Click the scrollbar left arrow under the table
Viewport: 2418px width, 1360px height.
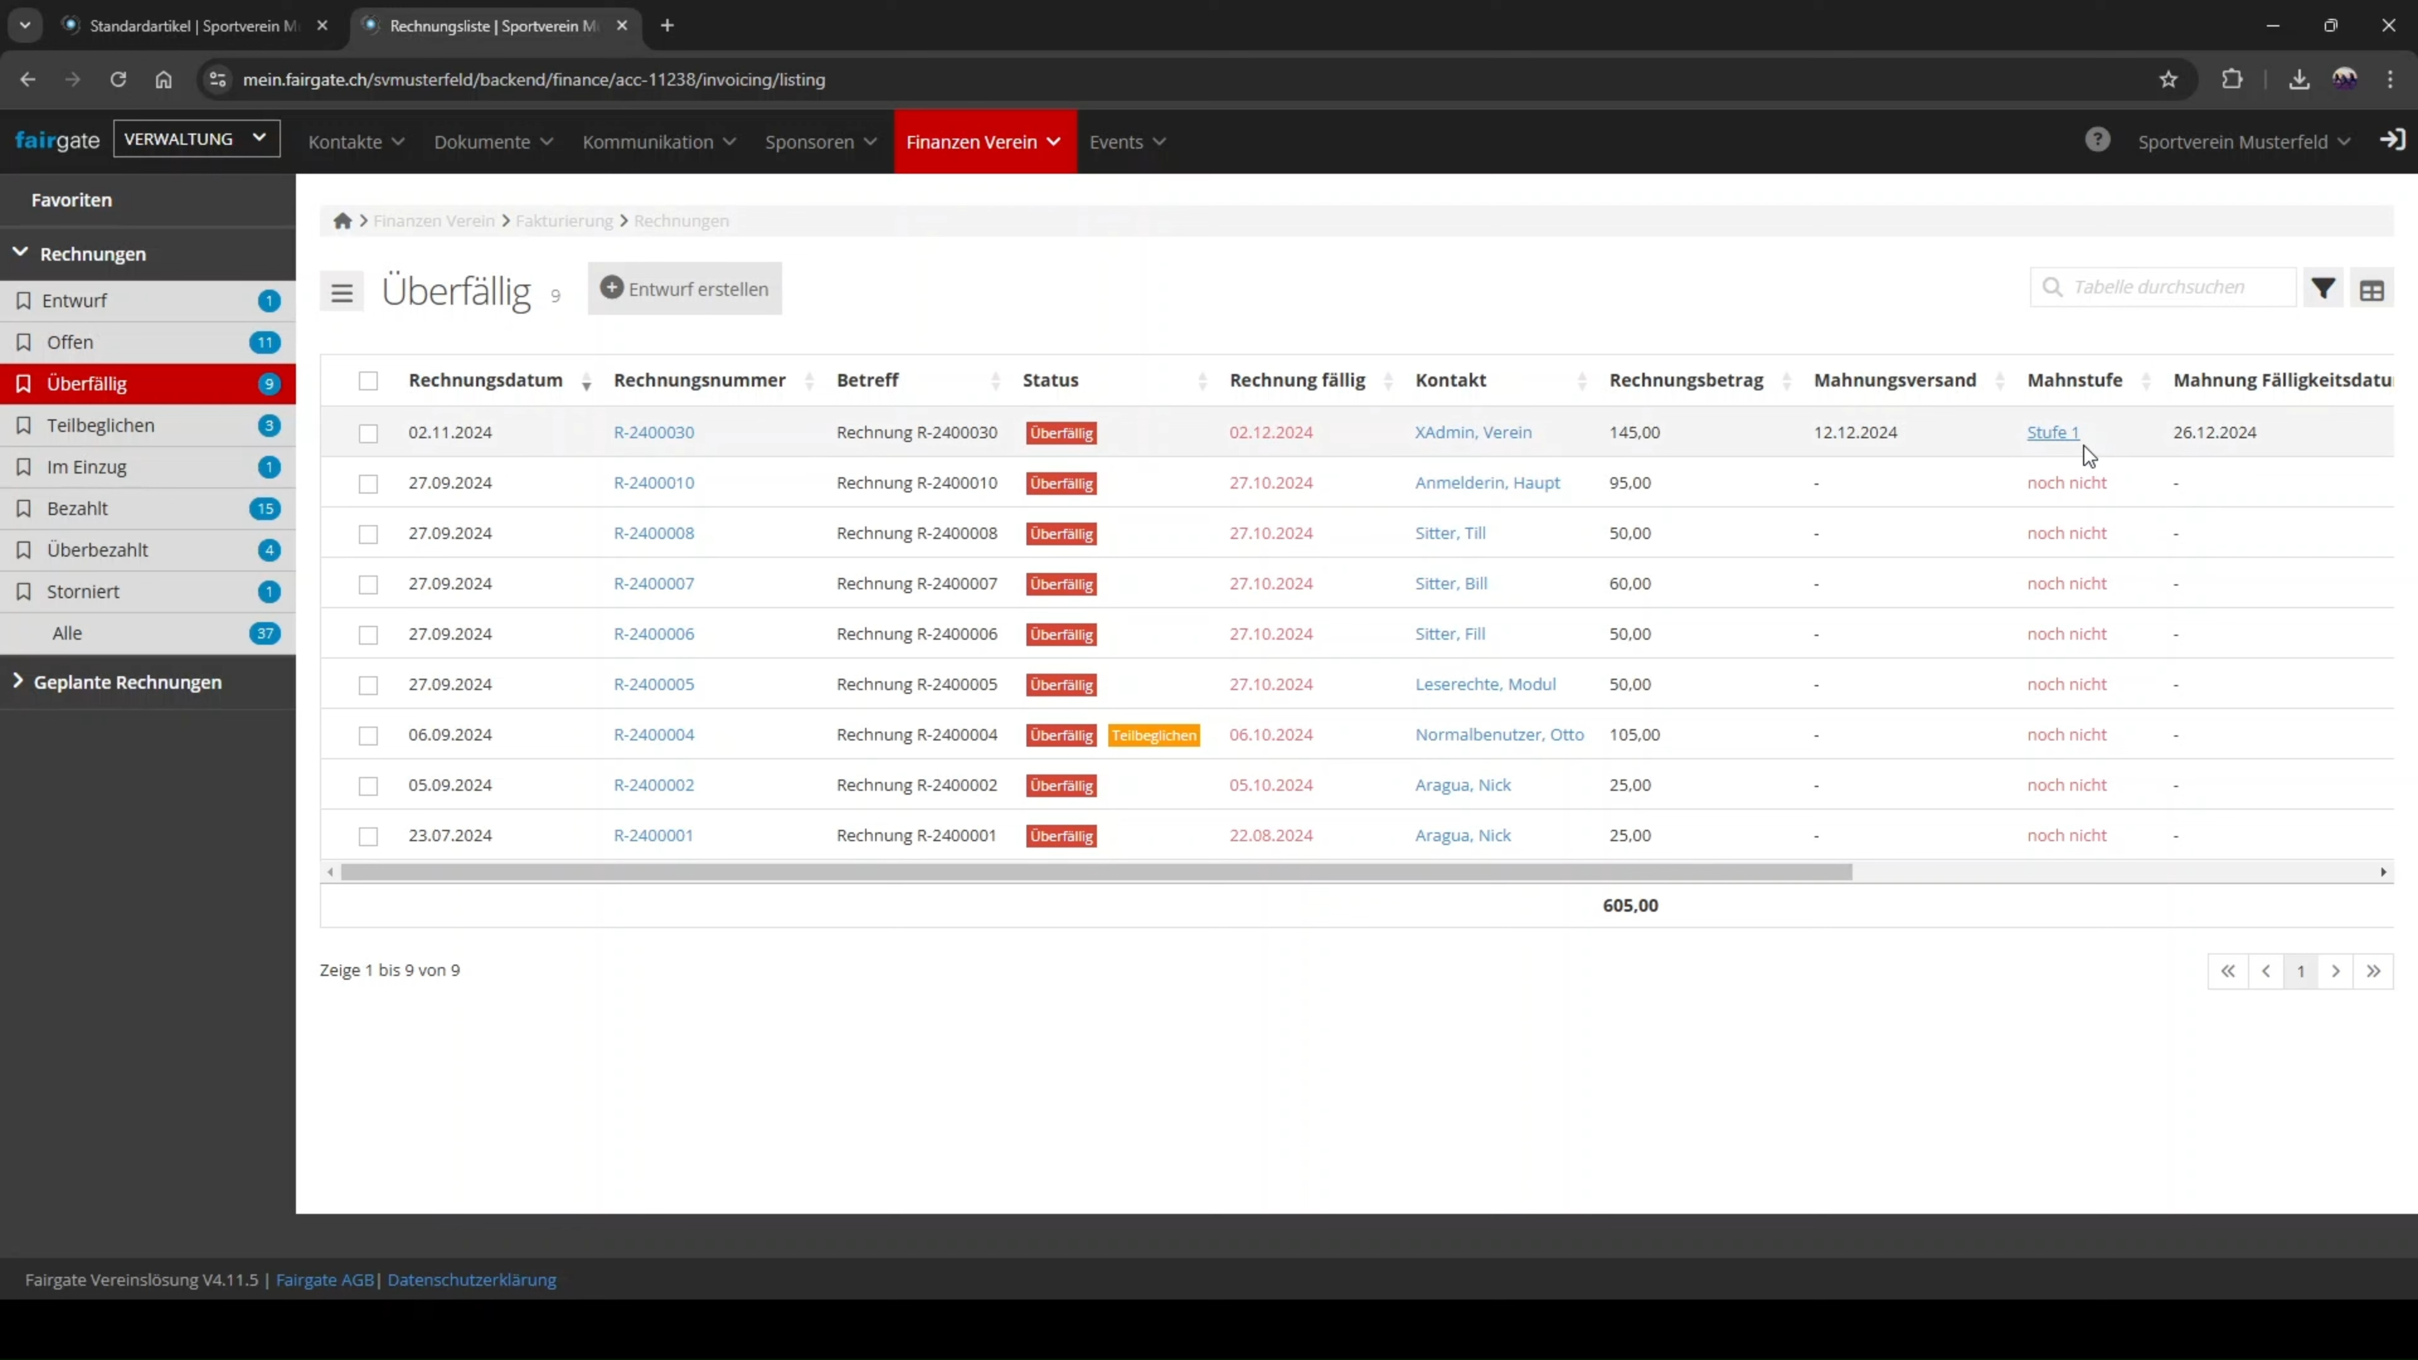tap(329, 872)
